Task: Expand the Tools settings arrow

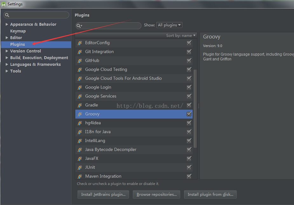Action: tap(7, 71)
